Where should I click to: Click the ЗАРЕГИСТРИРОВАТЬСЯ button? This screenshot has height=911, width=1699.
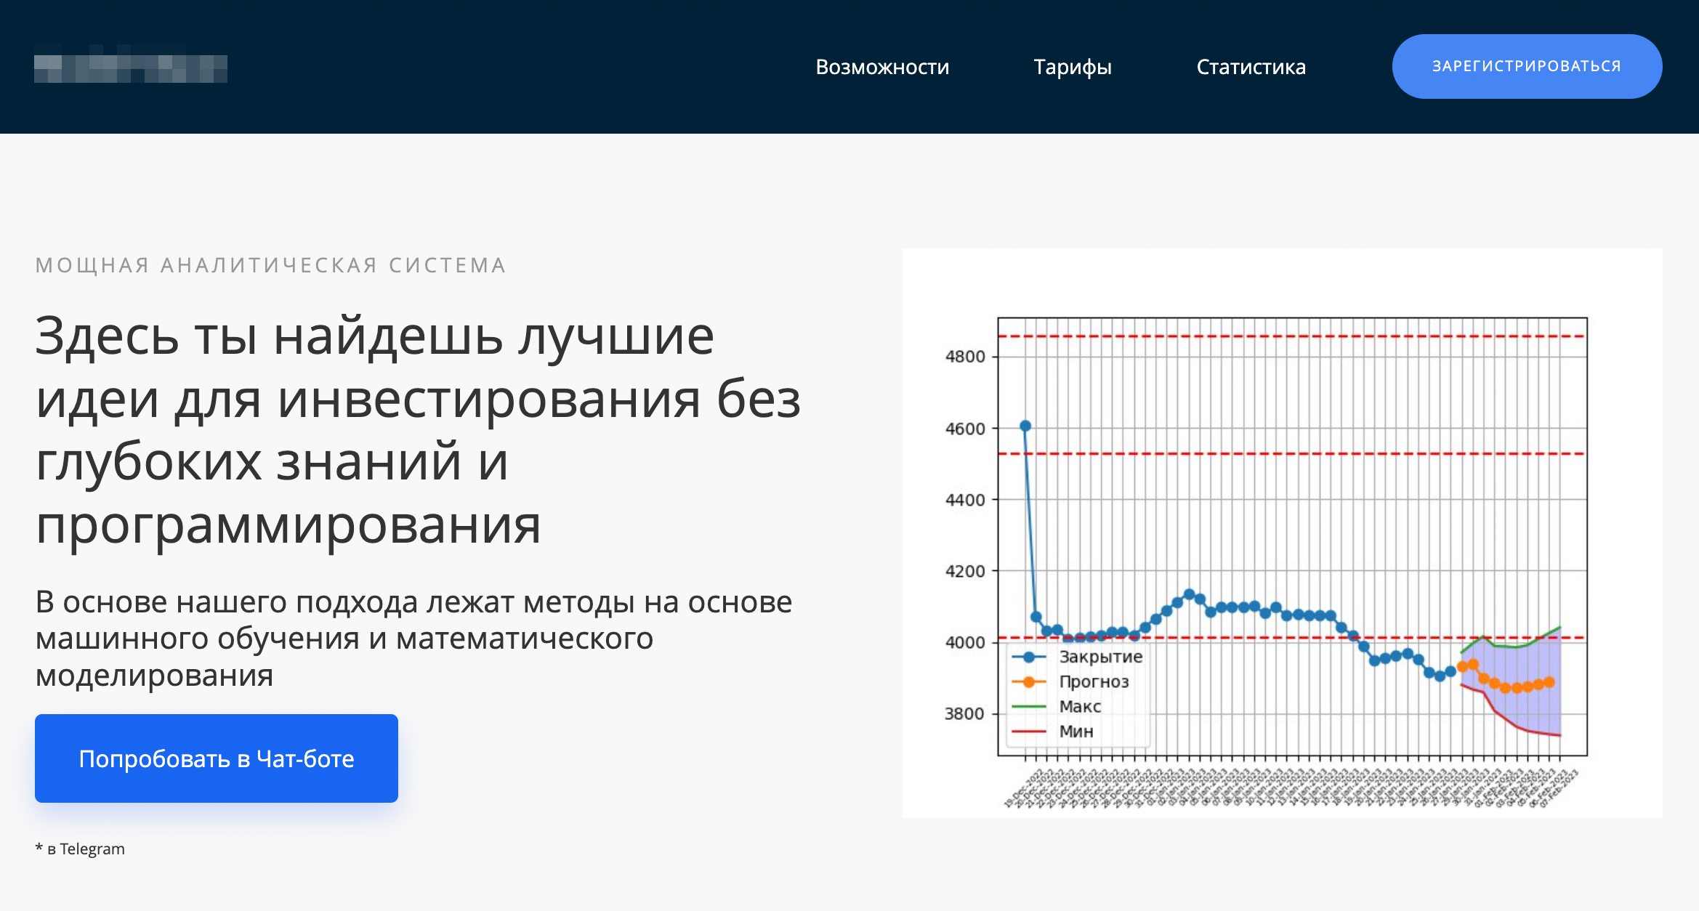1527,66
